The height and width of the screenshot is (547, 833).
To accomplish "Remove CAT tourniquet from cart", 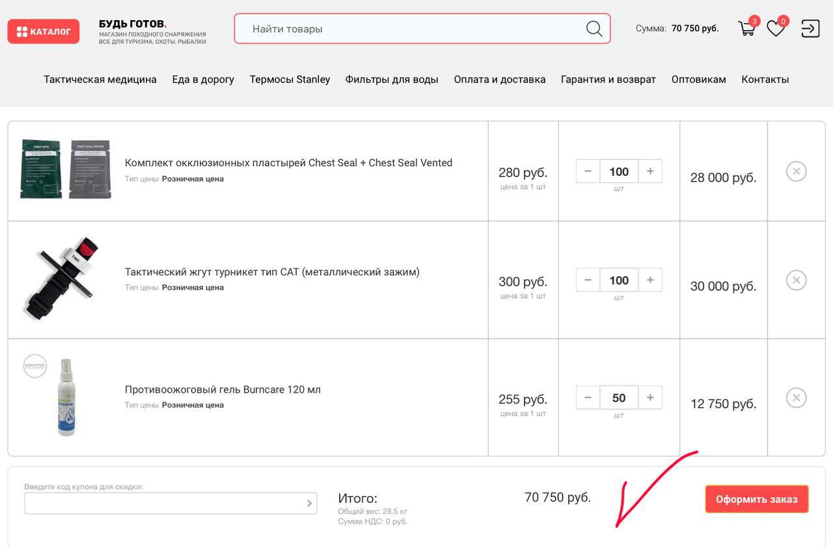I will [796, 280].
